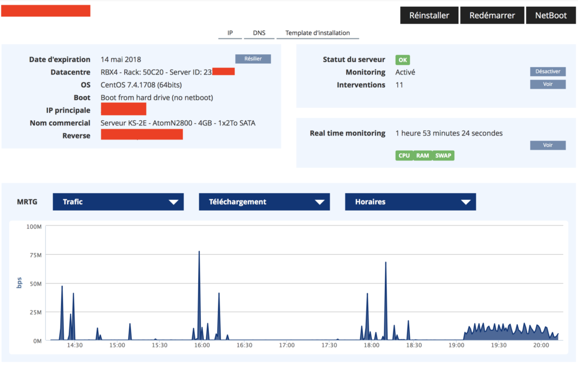Disable monitoring with the Désactiver button
The width and height of the screenshot is (578, 366).
pyautogui.click(x=548, y=72)
